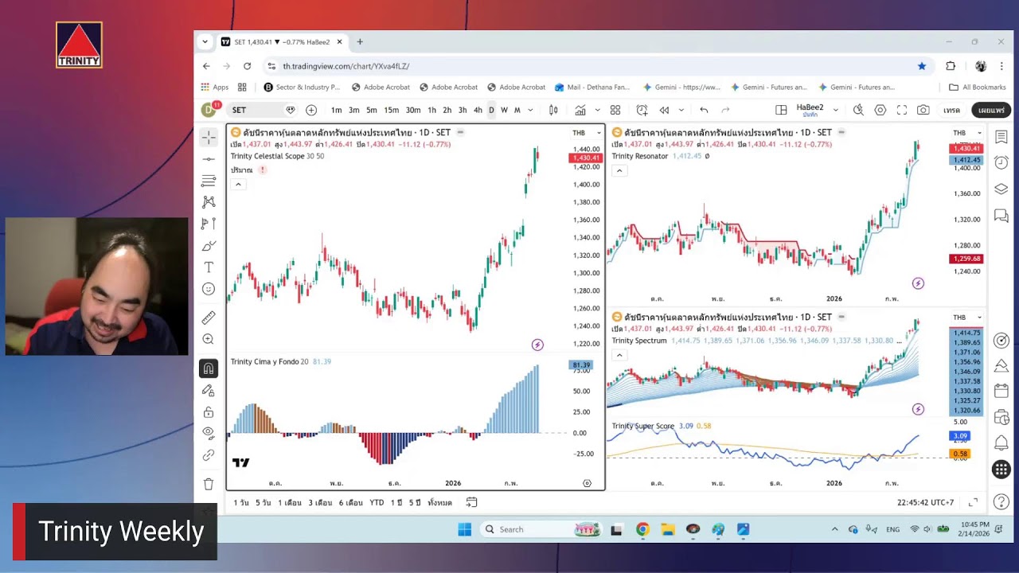Open the forecasting and measuring tools
This screenshot has width=1019, height=573.
click(x=209, y=224)
